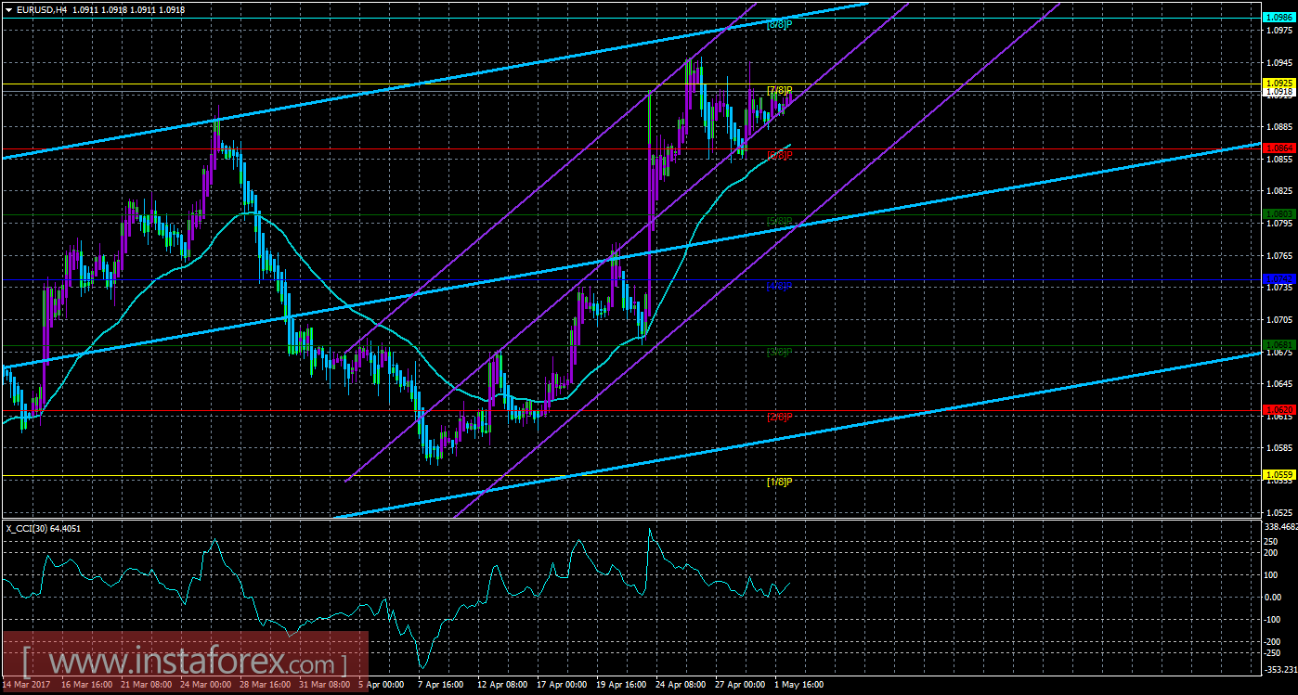Click the 27 Apr 00:00 time label

[x=739, y=685]
